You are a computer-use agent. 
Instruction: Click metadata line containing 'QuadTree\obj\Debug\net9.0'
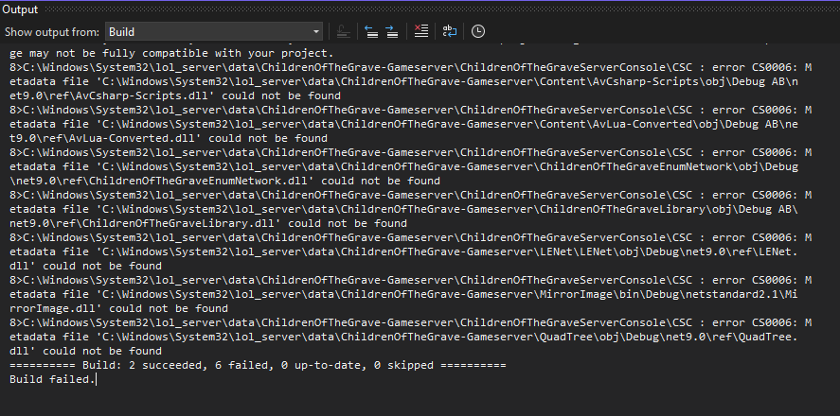pyautogui.click(x=404, y=337)
